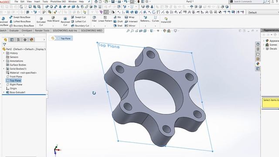The image size is (279, 157).
Task: Open the FeatureManager design tree tab
Action: (x=5, y=40)
